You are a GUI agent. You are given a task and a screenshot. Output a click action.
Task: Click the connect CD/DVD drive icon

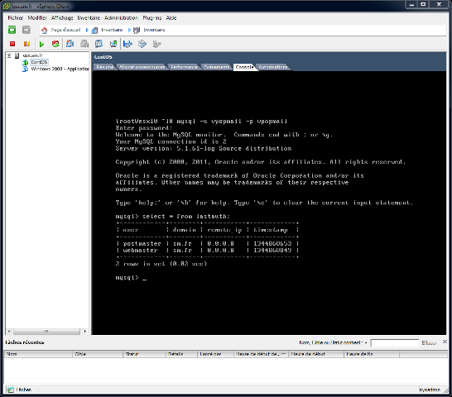coord(142,44)
